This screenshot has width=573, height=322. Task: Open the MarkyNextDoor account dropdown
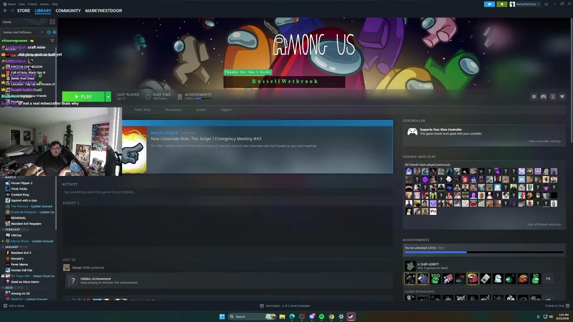525,4
